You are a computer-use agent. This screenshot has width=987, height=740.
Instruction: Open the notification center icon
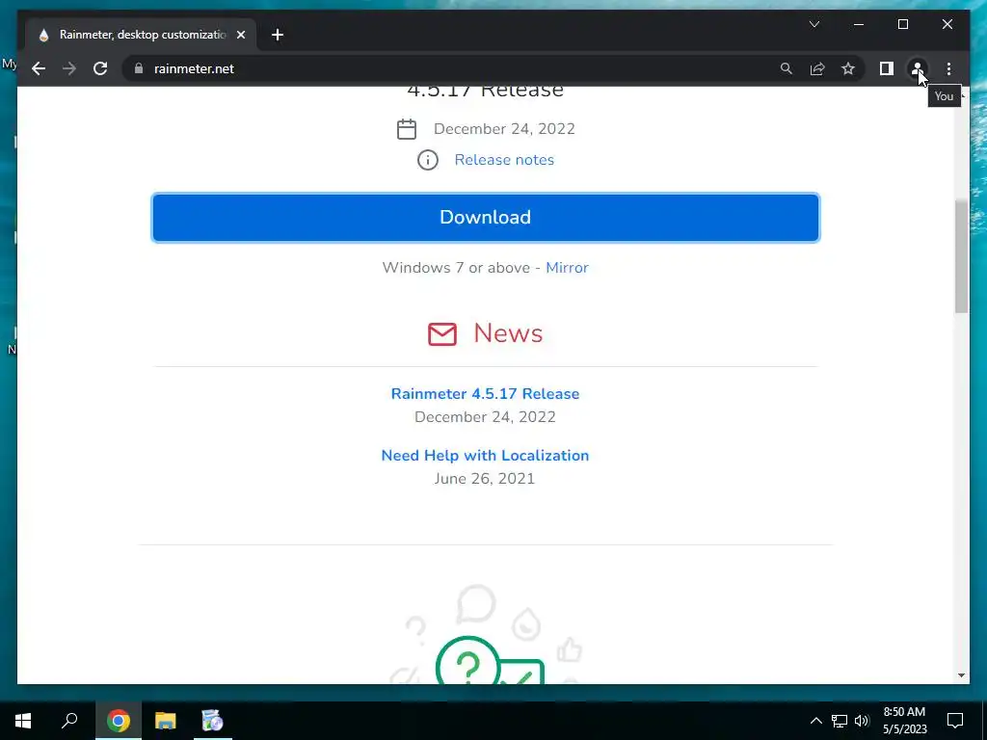tap(955, 721)
